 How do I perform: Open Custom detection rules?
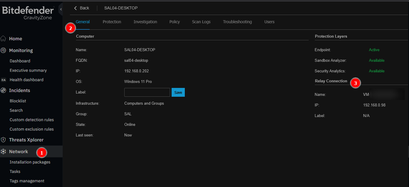(x=32, y=120)
